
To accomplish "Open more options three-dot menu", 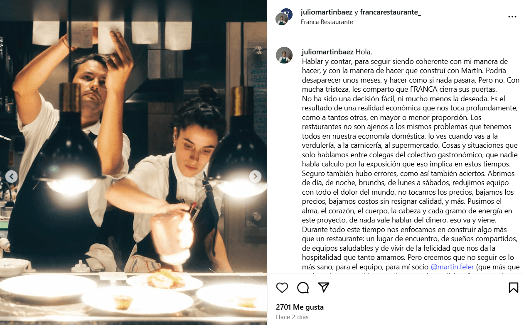I will 512,17.
